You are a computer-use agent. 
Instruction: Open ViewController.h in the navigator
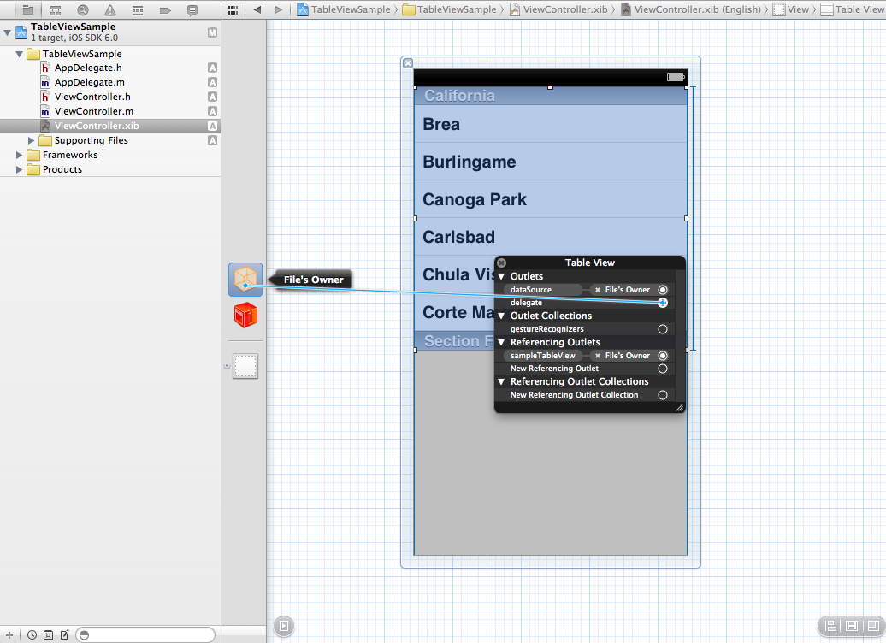point(92,97)
